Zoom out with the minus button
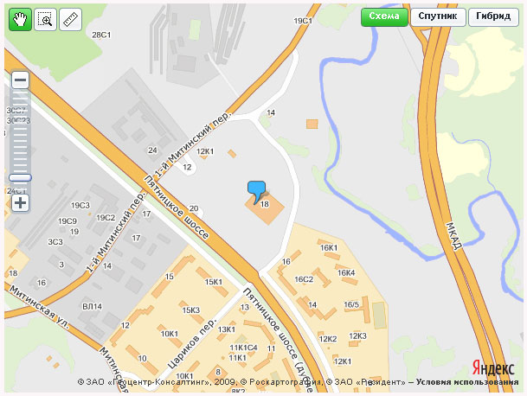Image resolution: width=527 pixels, height=396 pixels. pyautogui.click(x=20, y=80)
